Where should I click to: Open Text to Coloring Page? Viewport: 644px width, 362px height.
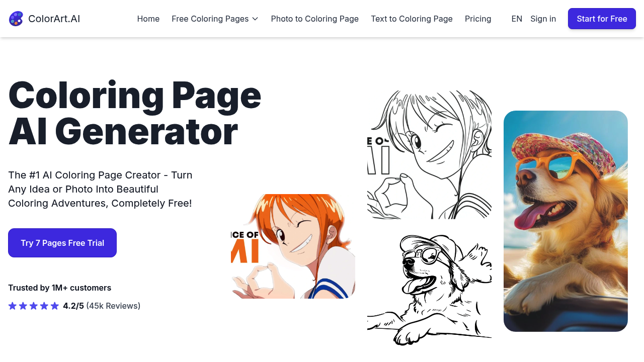pyautogui.click(x=412, y=19)
